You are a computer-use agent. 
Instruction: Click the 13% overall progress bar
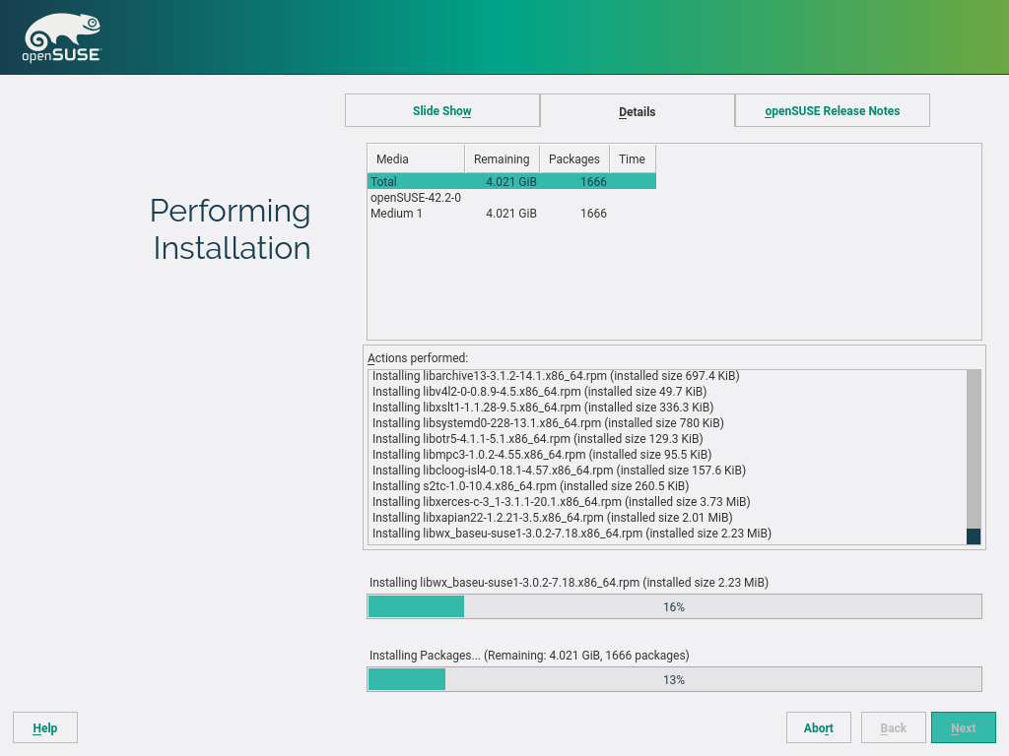[674, 679]
